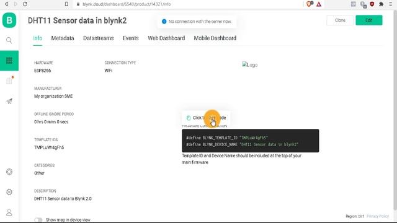
Task: Click the Brave rewards triangle icon
Action: point(319,4)
